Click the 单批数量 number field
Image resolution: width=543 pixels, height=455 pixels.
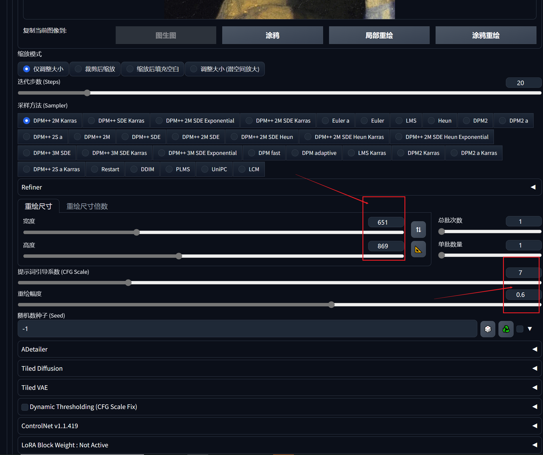pyautogui.click(x=523, y=245)
